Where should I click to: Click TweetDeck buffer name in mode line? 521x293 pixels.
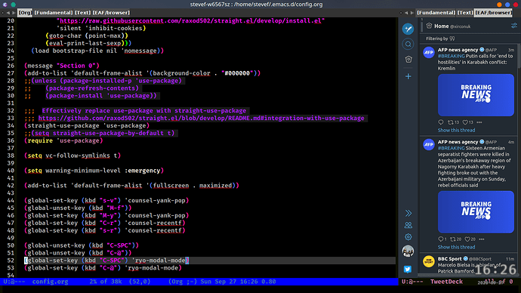(446, 282)
